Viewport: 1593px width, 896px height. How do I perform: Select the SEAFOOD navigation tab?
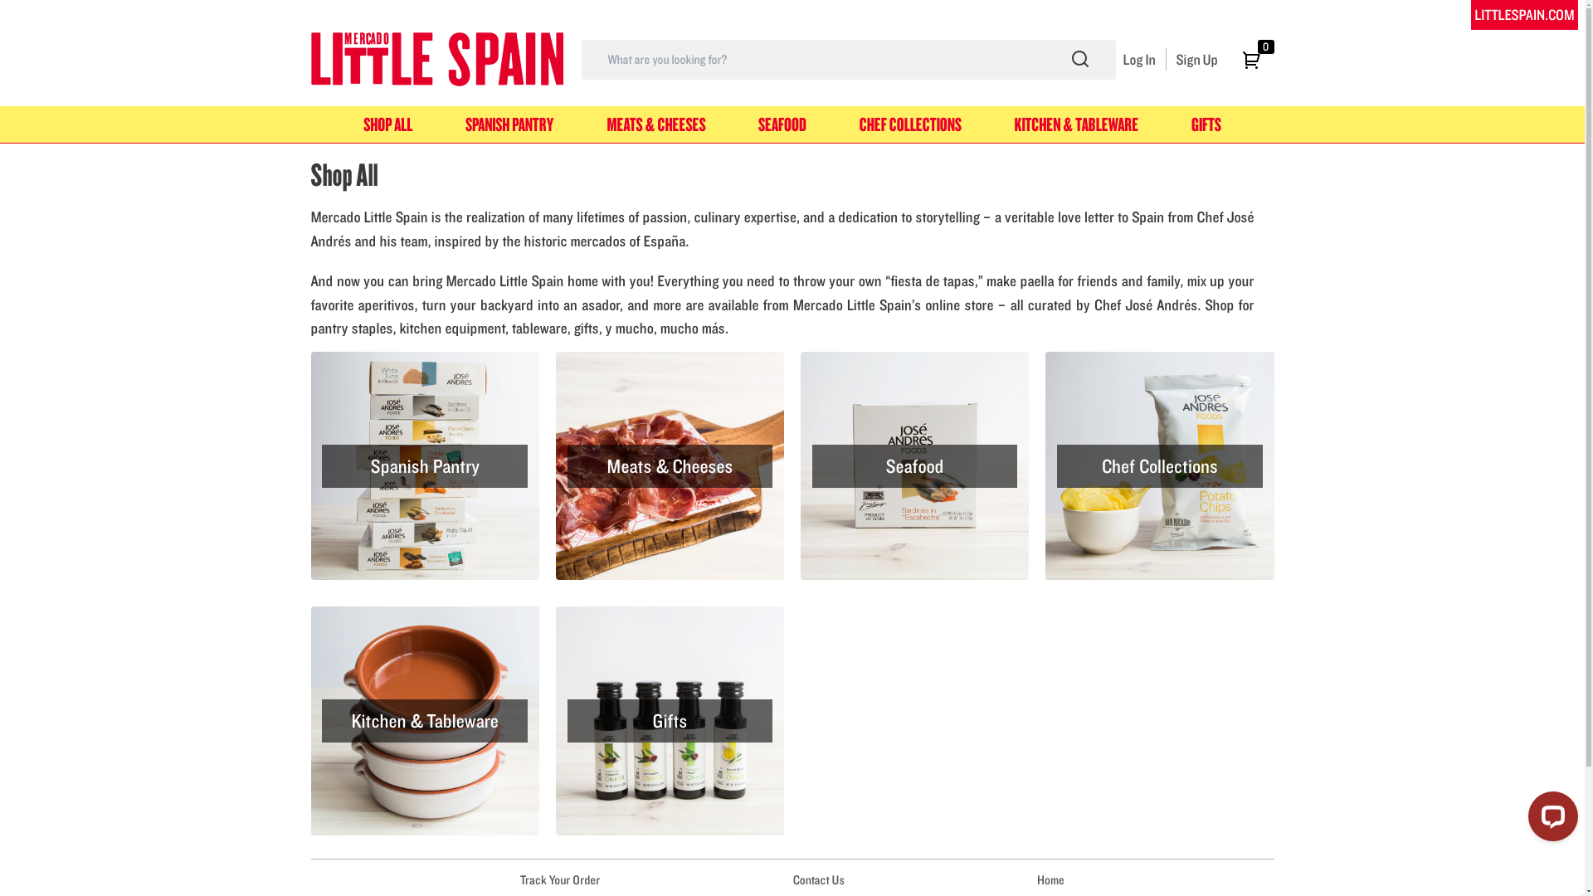pos(782,124)
